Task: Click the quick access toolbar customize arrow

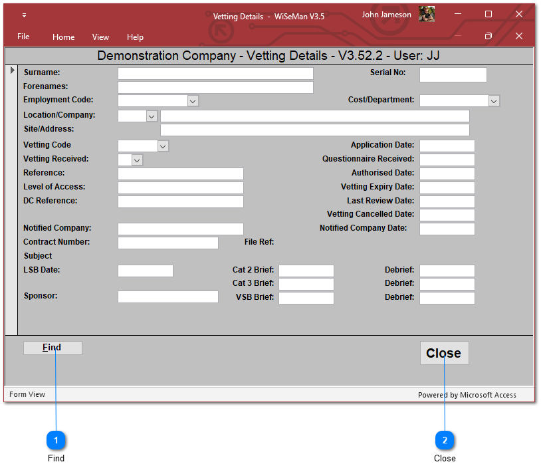Action: (x=25, y=15)
